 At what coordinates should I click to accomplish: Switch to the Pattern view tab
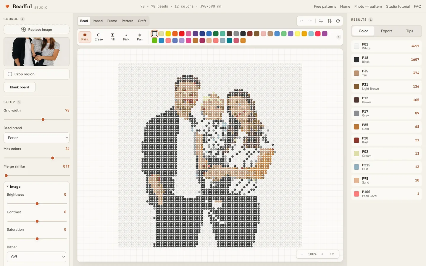tap(128, 21)
